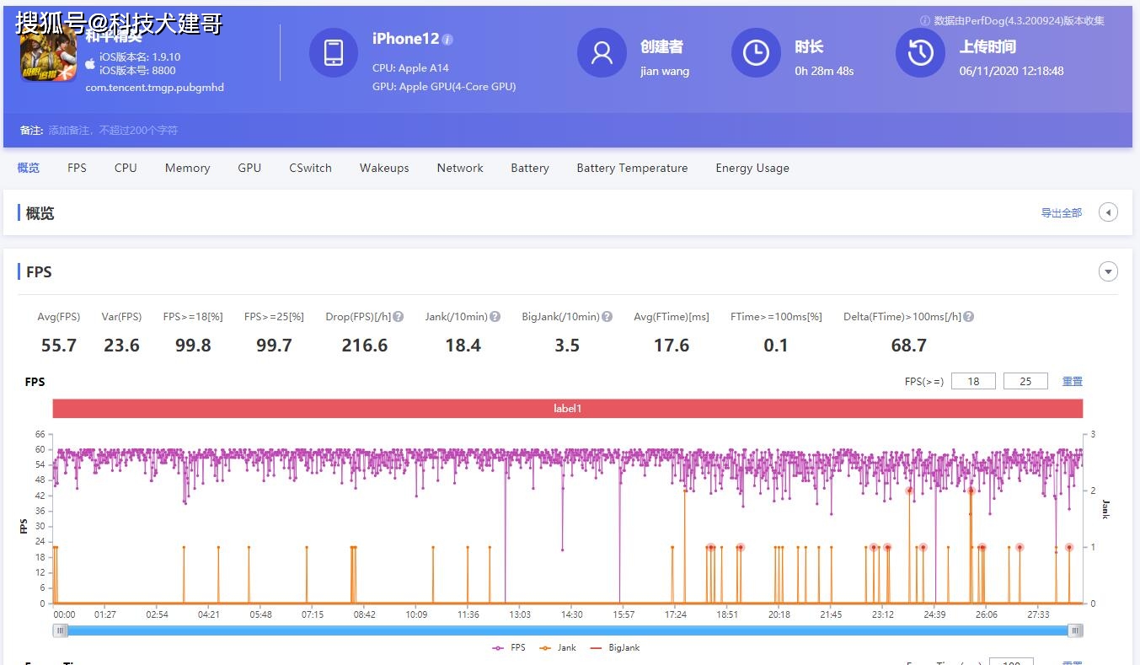Viewport: 1140px width, 665px height.
Task: Click help icon next to Delta(FTime)>100ms
Action: coord(969,317)
